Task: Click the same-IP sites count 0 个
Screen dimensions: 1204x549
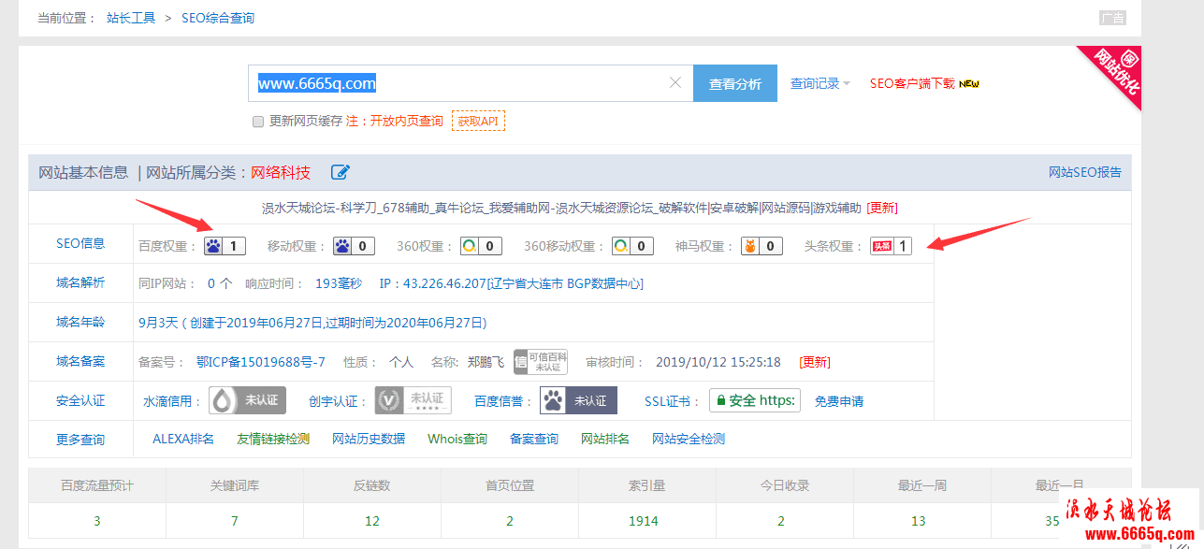Action: [220, 283]
